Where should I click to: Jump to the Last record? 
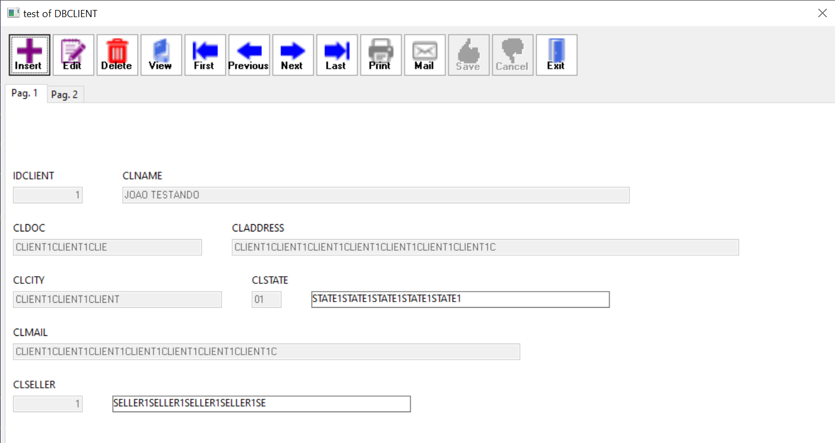[337, 55]
